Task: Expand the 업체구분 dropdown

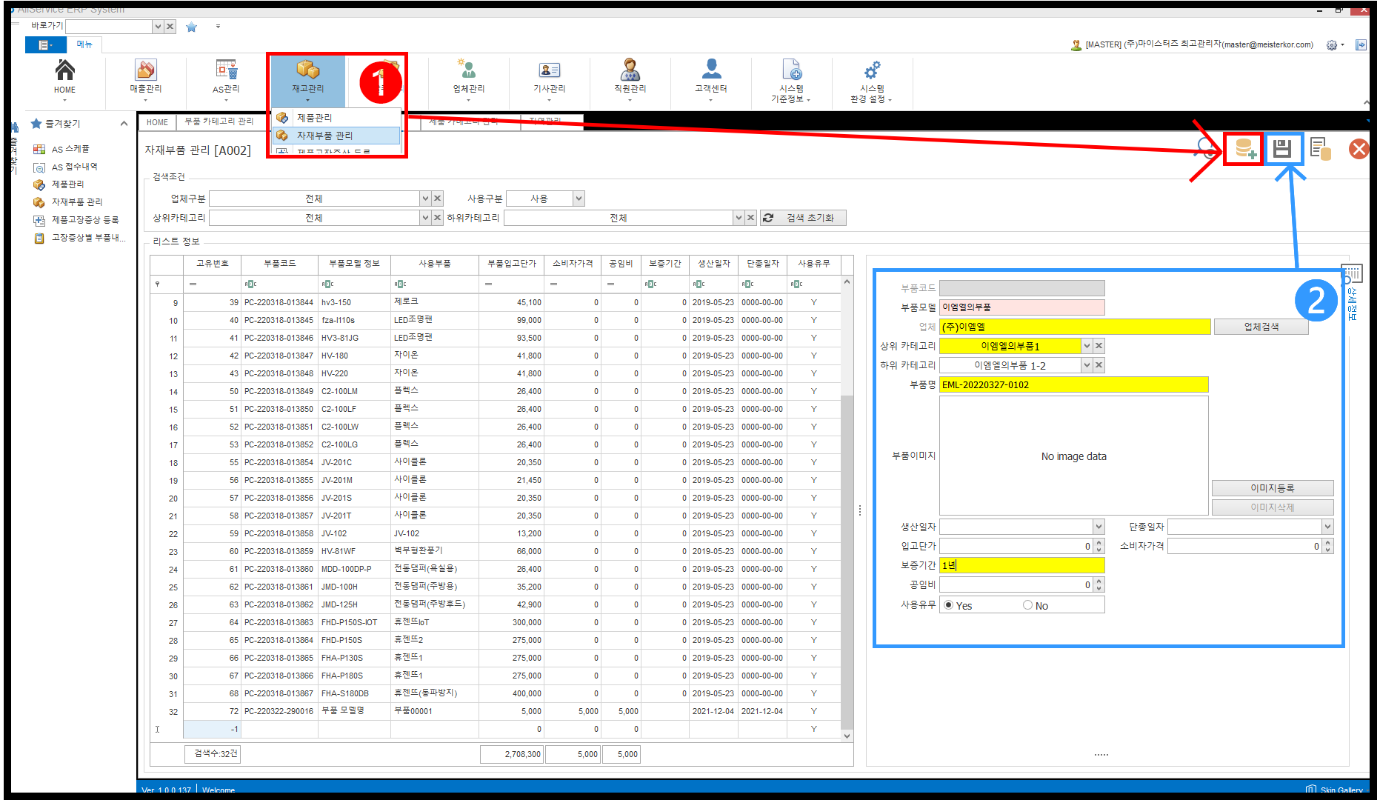Action: click(425, 199)
